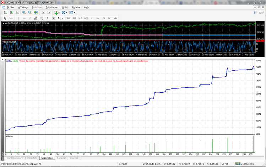The image size is (266, 167).
Task: Switch chart to bar chart display
Action: pyautogui.click(x=5, y=13)
